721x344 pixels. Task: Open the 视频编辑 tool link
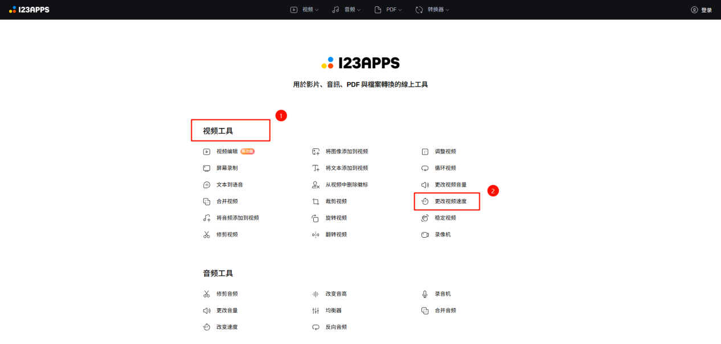227,152
